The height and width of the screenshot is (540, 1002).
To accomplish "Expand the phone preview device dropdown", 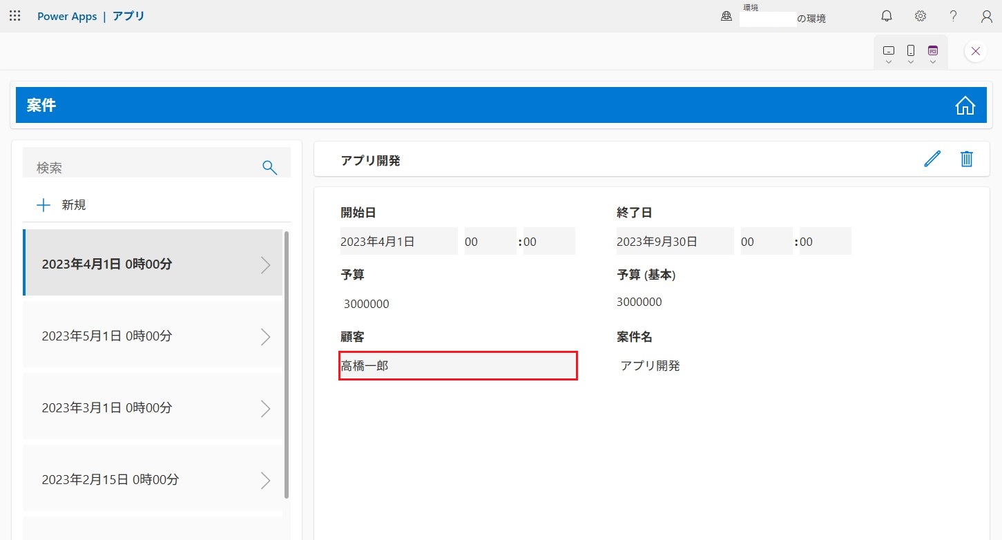I will tap(911, 53).
